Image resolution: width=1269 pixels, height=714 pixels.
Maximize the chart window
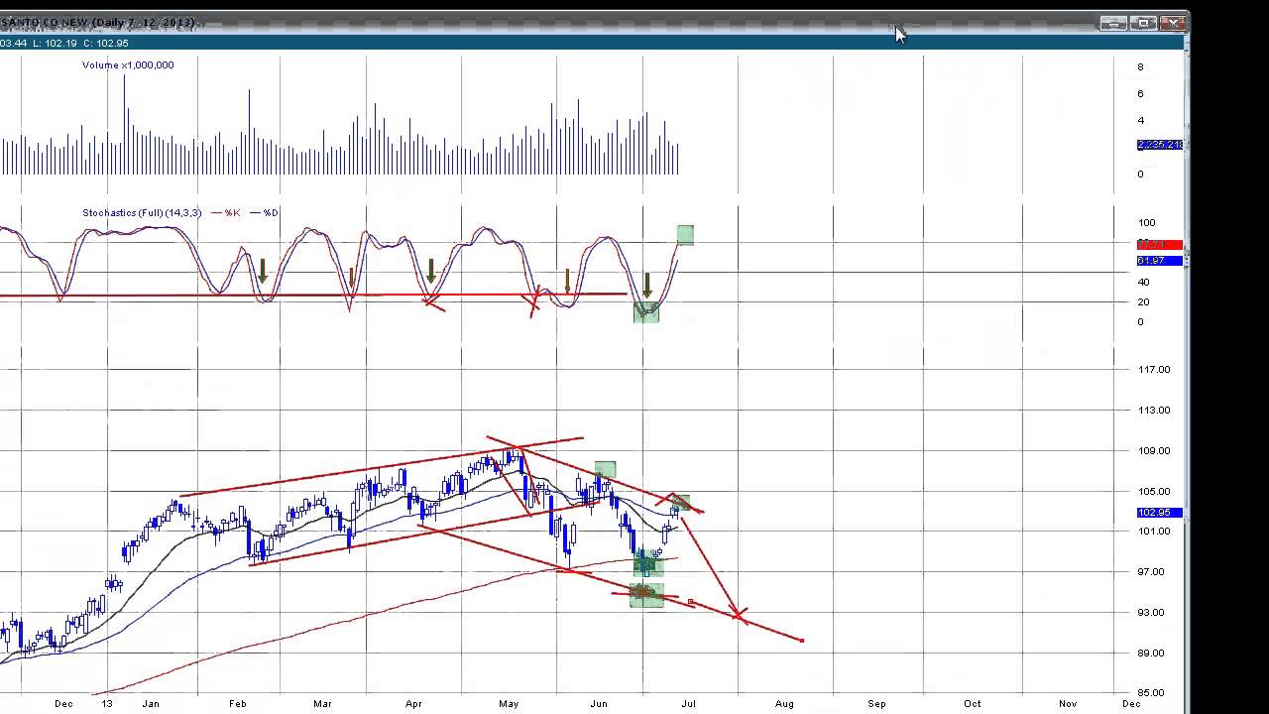point(1143,23)
